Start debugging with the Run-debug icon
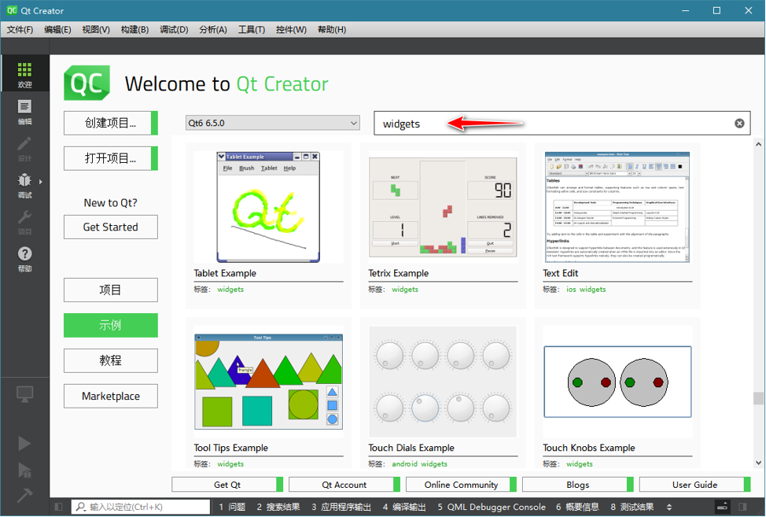This screenshot has height=517, width=766. pyautogui.click(x=24, y=470)
